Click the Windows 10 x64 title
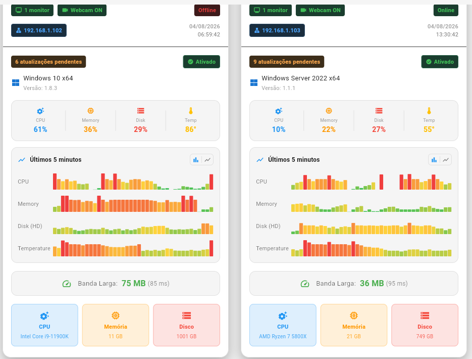472x359 pixels. [x=48, y=78]
